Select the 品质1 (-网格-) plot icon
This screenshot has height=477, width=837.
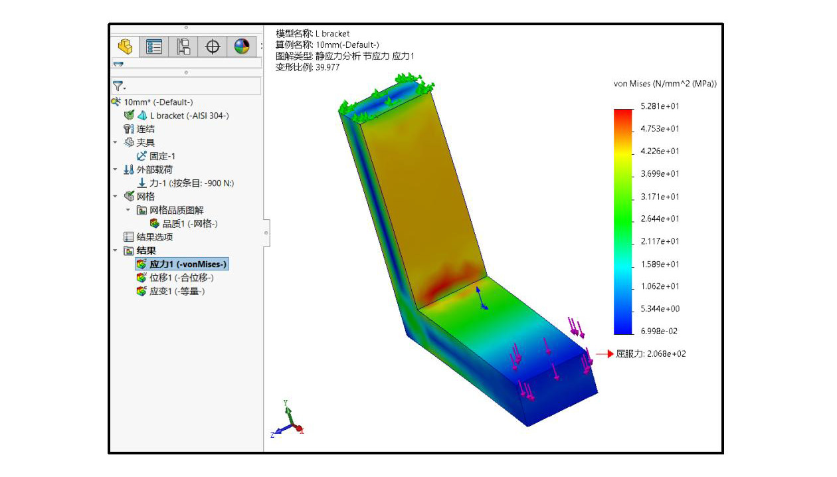point(154,224)
